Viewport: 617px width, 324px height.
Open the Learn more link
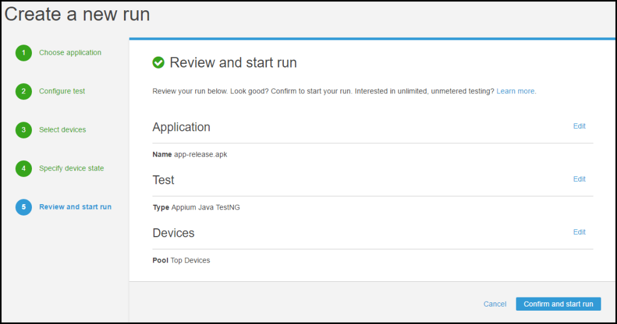click(x=516, y=92)
